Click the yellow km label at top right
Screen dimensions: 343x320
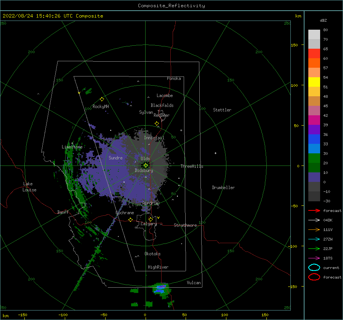[298, 16]
